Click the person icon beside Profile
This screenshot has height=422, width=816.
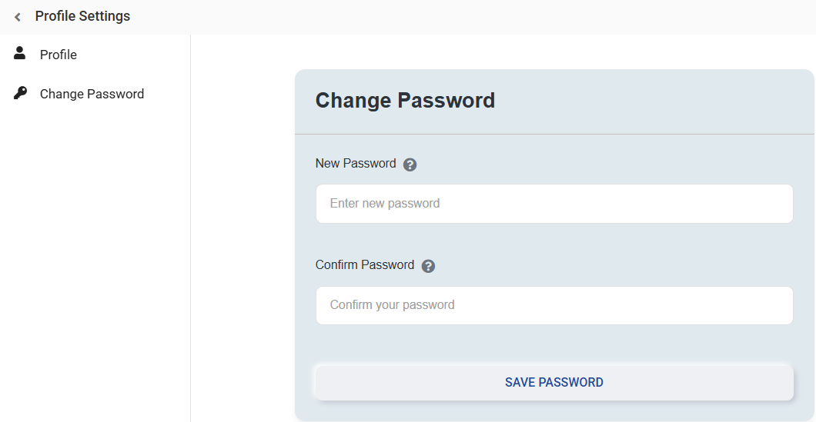point(20,52)
